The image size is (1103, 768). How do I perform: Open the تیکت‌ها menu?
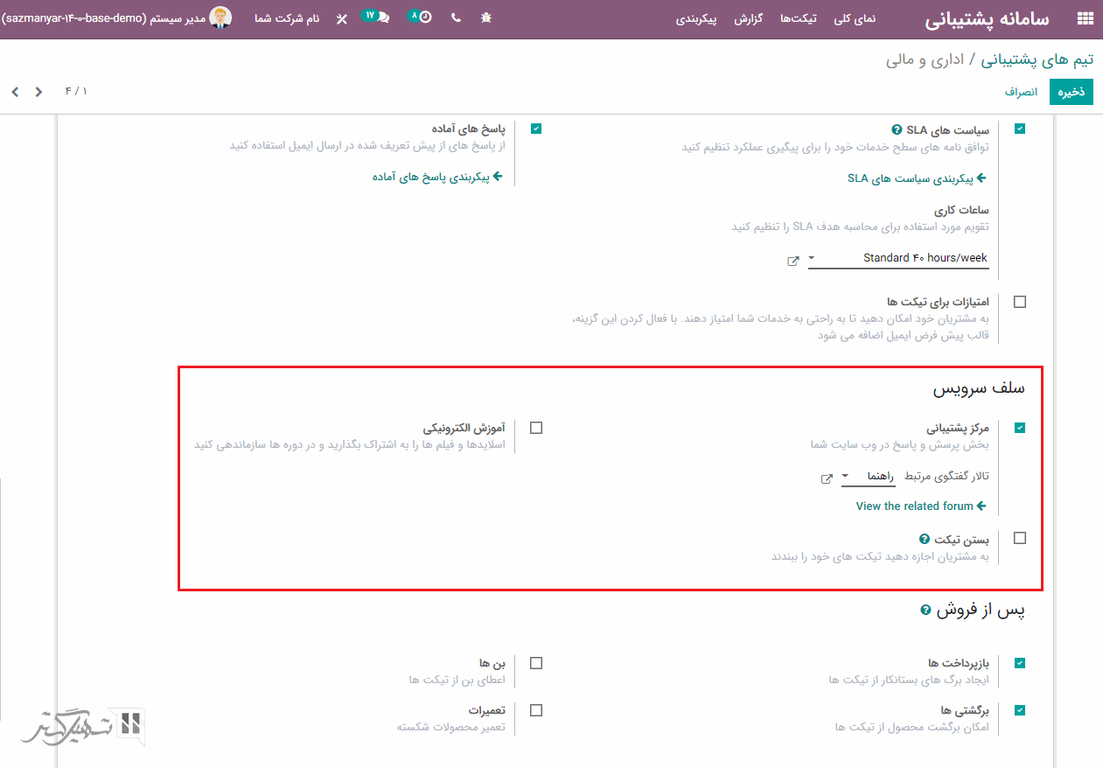[798, 18]
